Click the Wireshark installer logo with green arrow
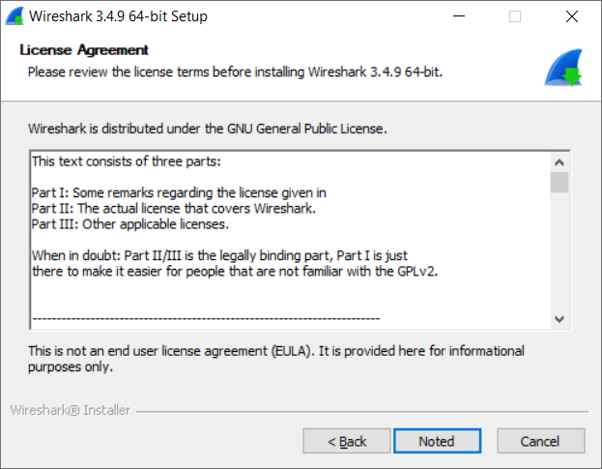 pyautogui.click(x=563, y=68)
